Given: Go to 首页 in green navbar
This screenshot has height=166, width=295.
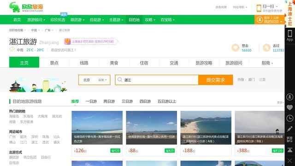Looking at the screenshot, I should click(x=17, y=20).
